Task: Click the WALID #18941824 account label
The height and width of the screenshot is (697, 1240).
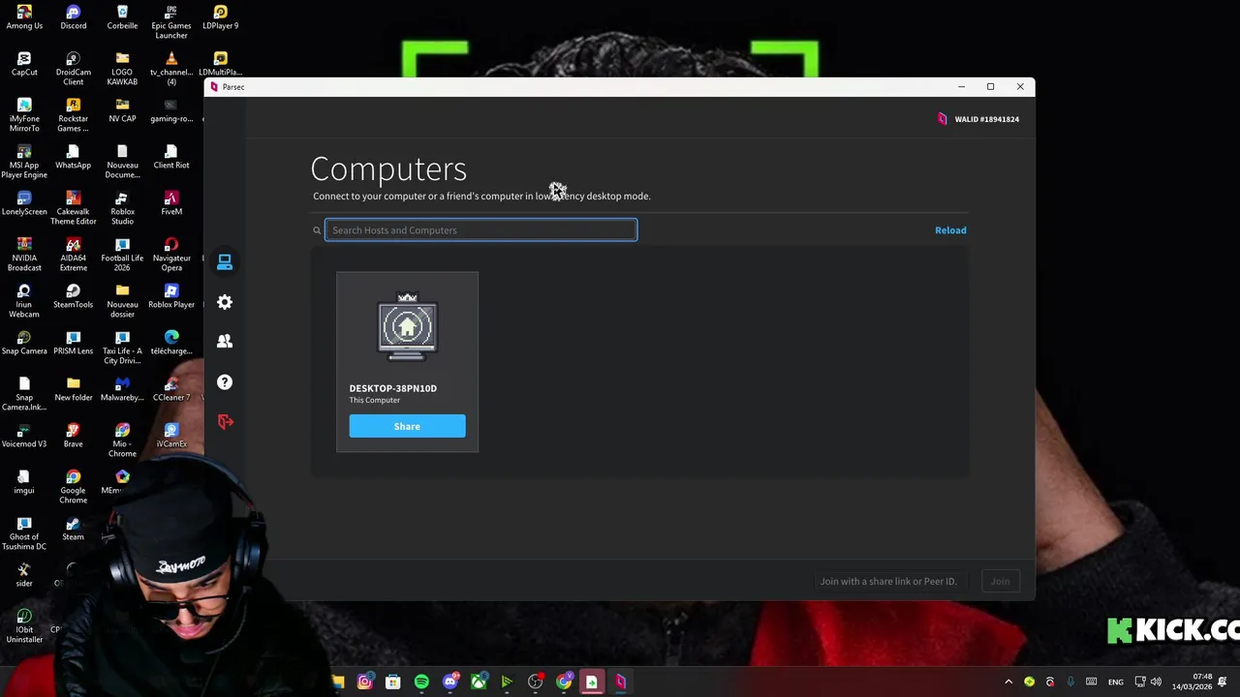Action: pos(986,119)
